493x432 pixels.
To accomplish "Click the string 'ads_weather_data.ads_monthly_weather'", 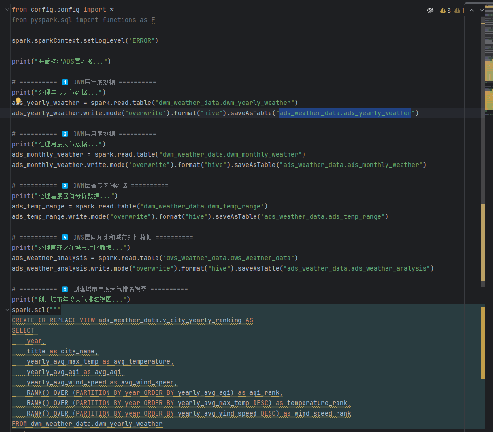I will coord(351,165).
